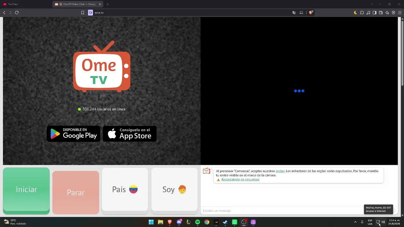Image resolution: width=404 pixels, height=227 pixels.
Task: Open the purple camera app taskbar icon
Action: click(x=253, y=222)
